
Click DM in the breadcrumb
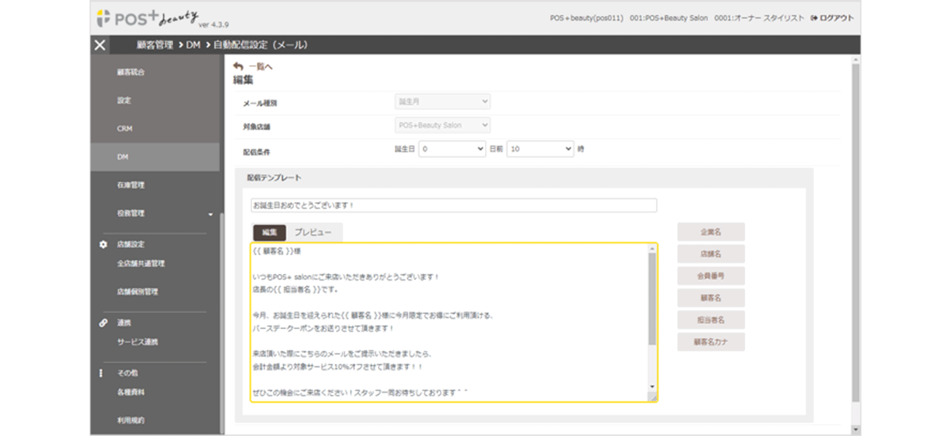pos(193,45)
